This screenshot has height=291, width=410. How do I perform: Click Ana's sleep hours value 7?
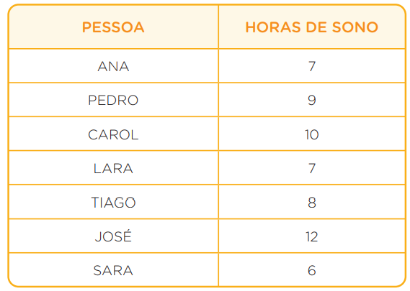(312, 66)
